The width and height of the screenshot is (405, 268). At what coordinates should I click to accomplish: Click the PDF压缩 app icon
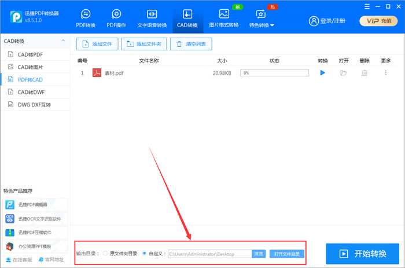(10, 232)
